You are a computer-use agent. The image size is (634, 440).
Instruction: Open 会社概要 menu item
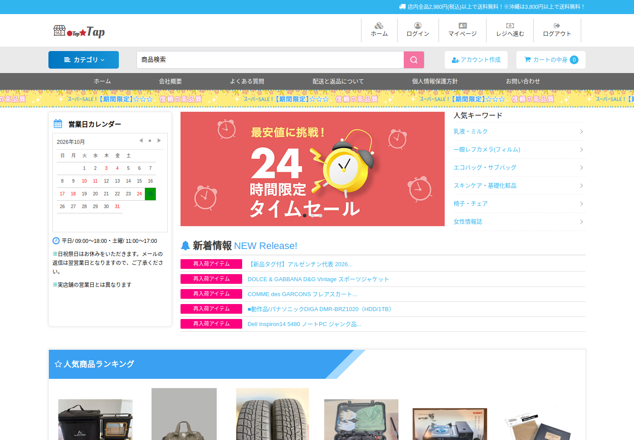[x=170, y=81]
